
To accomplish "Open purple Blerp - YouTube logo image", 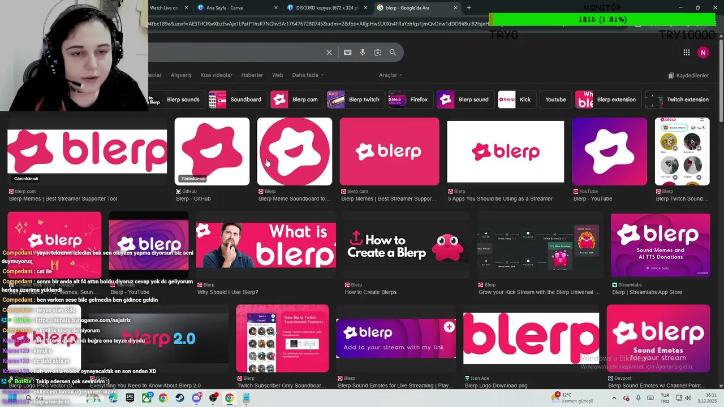I will [609, 151].
